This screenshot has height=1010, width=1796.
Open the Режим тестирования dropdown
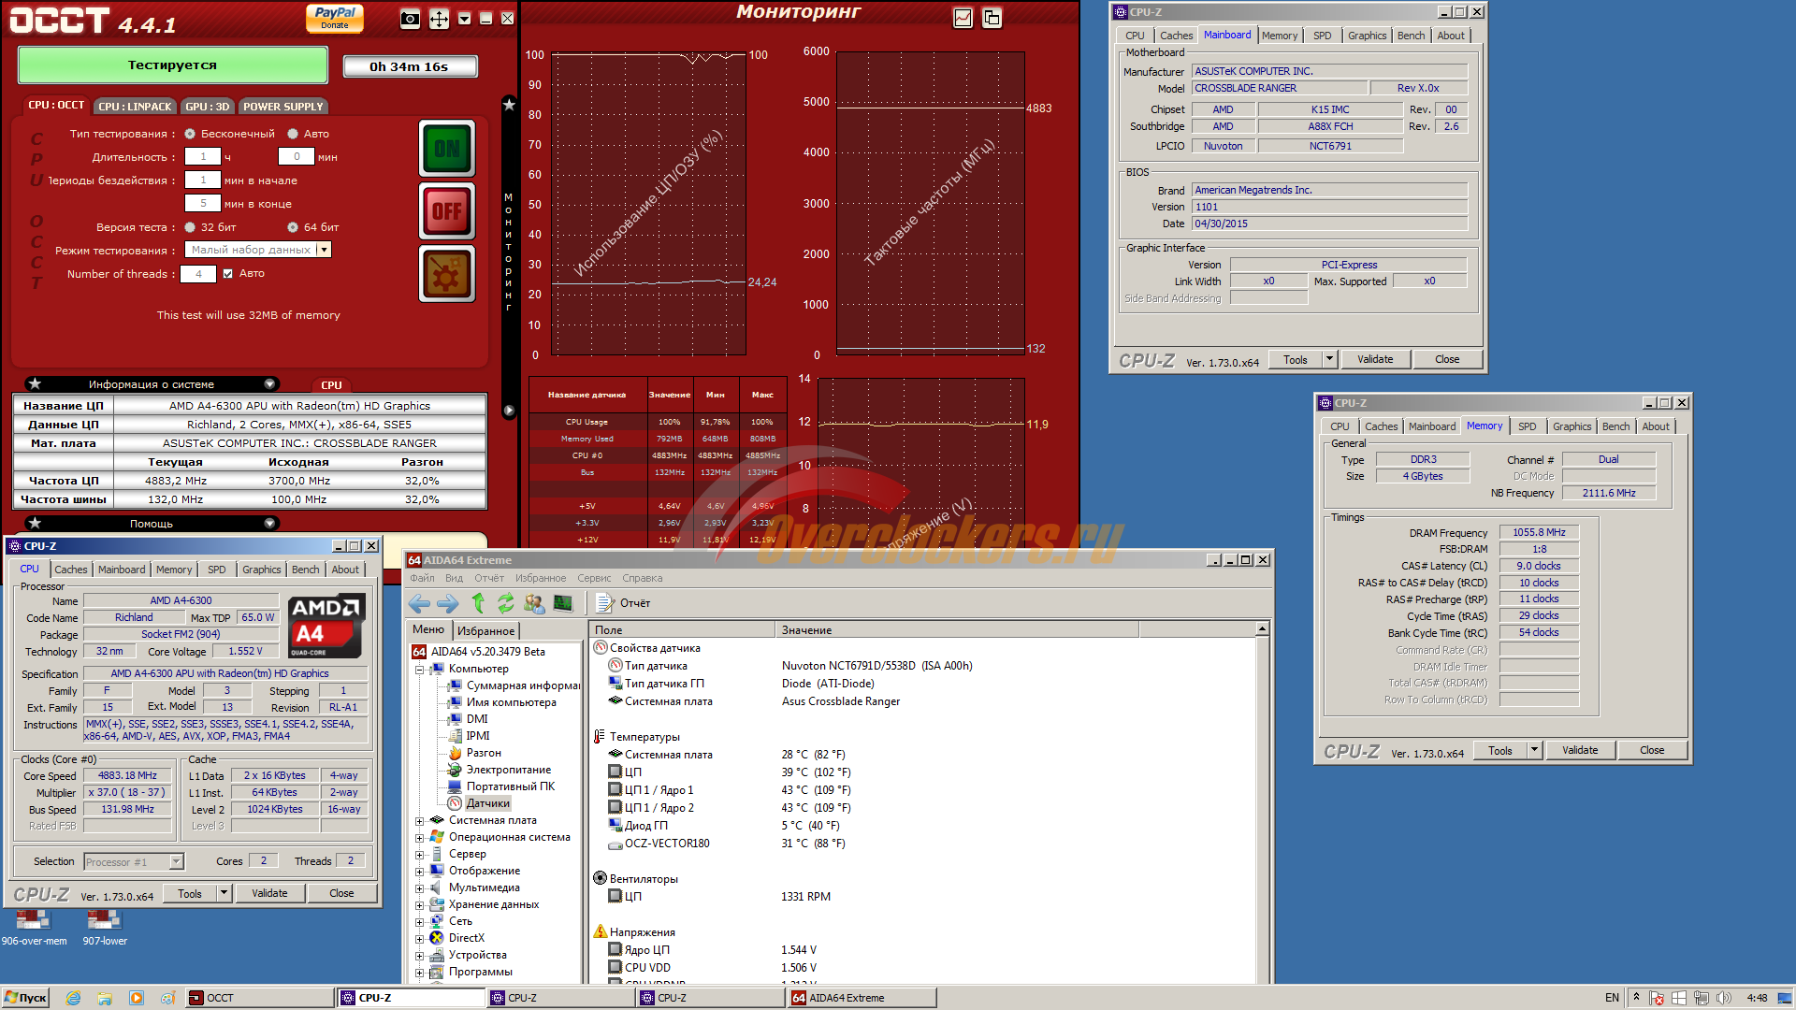coord(324,250)
